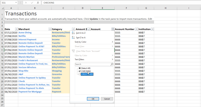Toggle the (Select All) checkbox

click(80, 68)
